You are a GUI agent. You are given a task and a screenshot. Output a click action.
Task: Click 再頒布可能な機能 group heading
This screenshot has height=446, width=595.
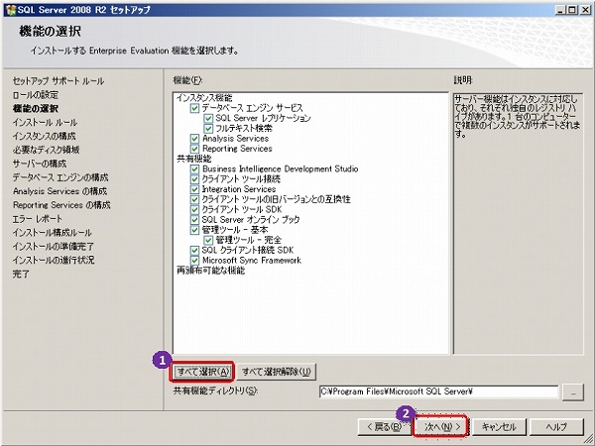pyautogui.click(x=210, y=271)
